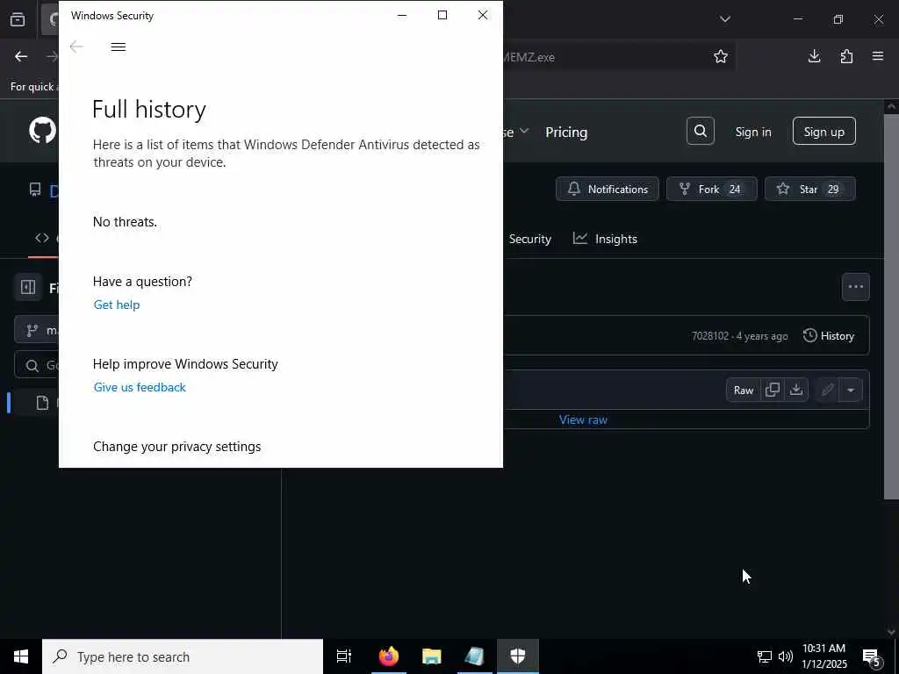This screenshot has width=899, height=674.
Task: Click commit hash 7028102
Action: click(x=709, y=336)
